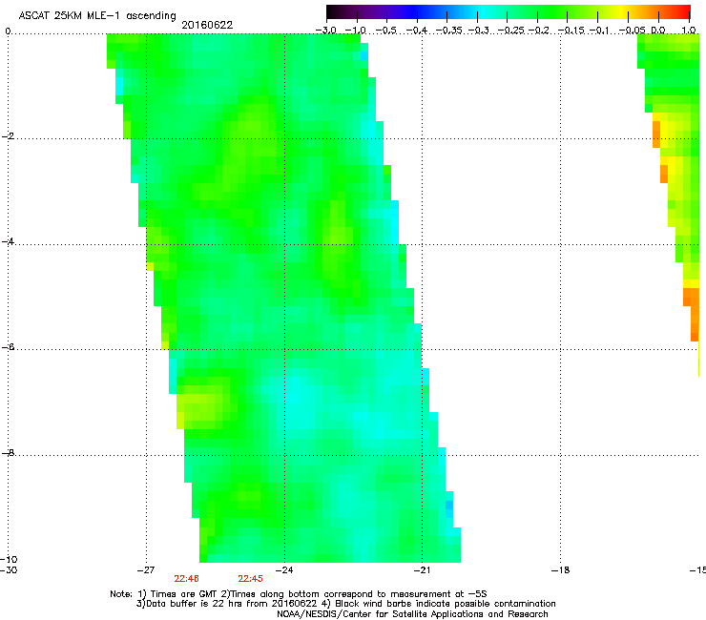Click the note line about Times are GMT

pyautogui.click(x=299, y=594)
